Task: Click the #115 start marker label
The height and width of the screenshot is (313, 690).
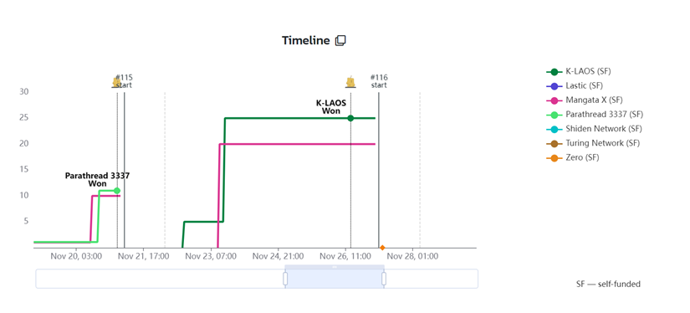Action: point(124,81)
